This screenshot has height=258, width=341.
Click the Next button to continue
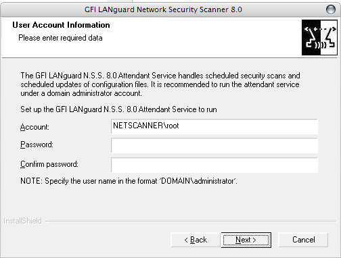246,240
